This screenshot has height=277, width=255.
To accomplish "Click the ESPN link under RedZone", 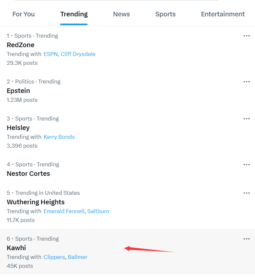I will 51,54.
